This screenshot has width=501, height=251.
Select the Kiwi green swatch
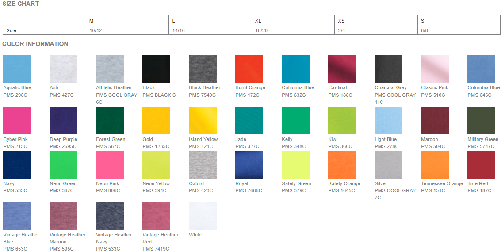342,121
